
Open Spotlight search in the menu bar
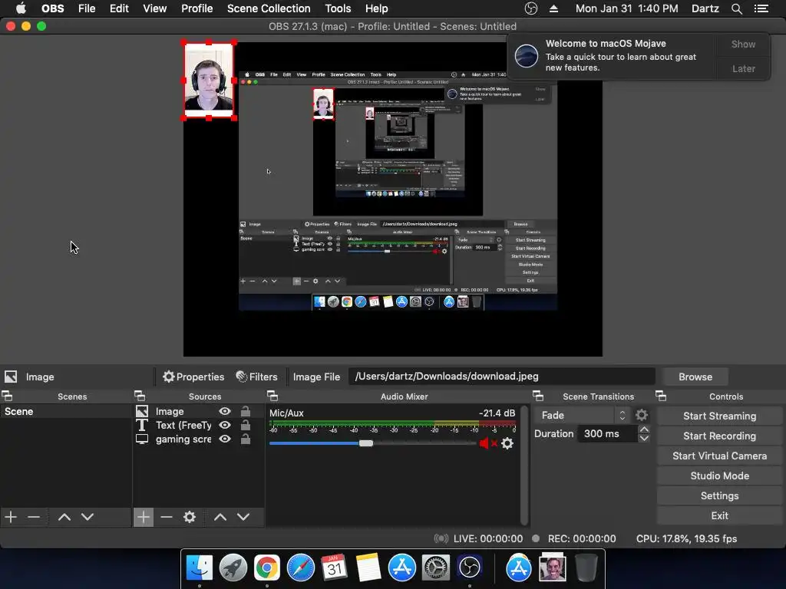[x=736, y=8]
